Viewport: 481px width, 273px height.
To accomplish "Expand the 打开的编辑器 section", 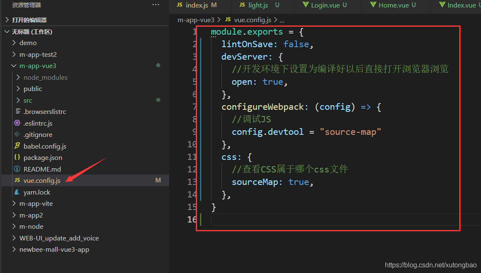I will click(x=7, y=20).
